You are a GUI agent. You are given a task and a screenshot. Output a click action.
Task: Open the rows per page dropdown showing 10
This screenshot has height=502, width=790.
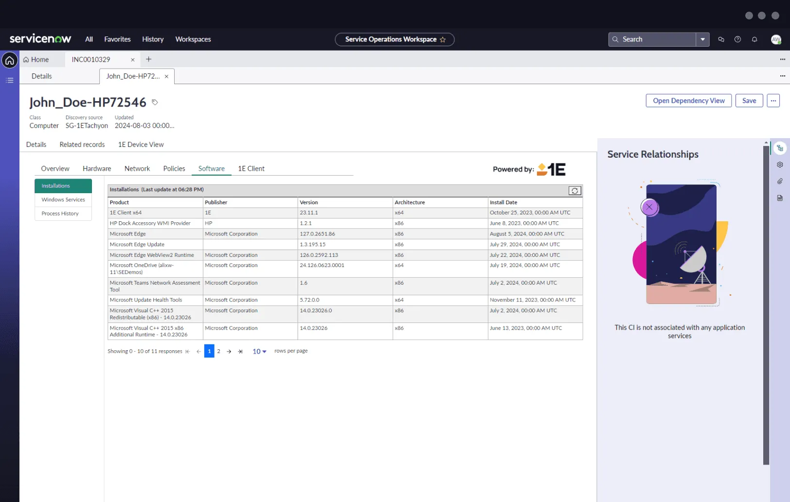point(259,351)
